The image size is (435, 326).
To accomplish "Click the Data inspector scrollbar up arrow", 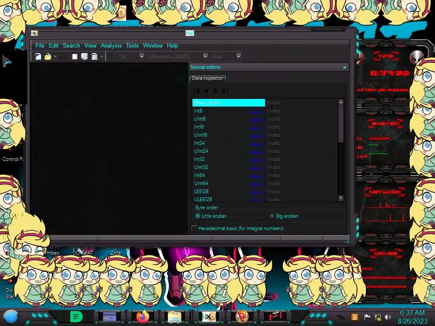I will coord(341,102).
